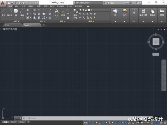The height and width of the screenshot is (125, 167).
Task: Click the Top (上) face of ViewCube
Action: 156,42
